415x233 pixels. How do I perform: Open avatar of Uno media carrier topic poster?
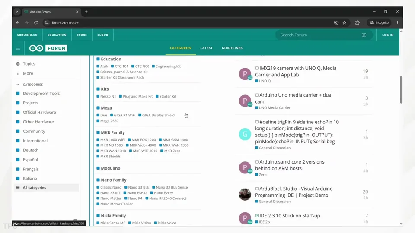pyautogui.click(x=245, y=101)
